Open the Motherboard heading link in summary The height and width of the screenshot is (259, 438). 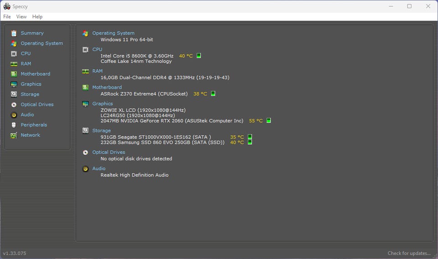click(x=107, y=87)
